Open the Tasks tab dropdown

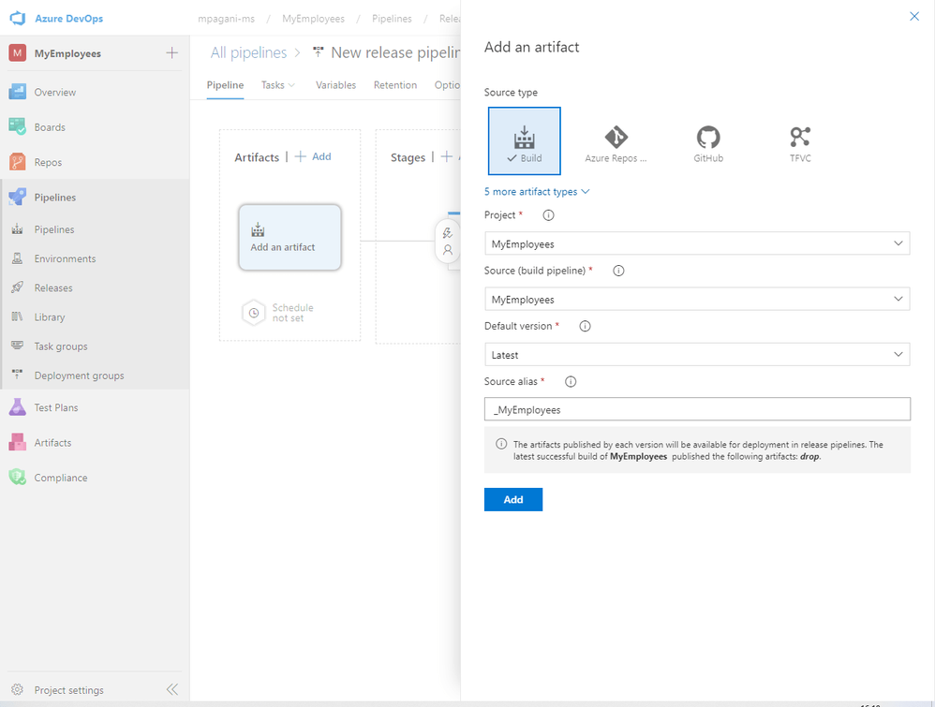(x=278, y=85)
